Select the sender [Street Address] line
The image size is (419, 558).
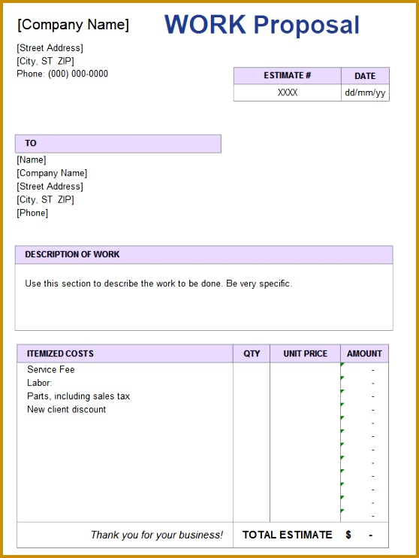click(50, 48)
